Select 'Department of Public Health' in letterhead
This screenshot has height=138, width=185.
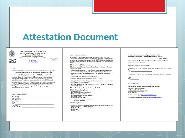pyautogui.click(x=33, y=55)
